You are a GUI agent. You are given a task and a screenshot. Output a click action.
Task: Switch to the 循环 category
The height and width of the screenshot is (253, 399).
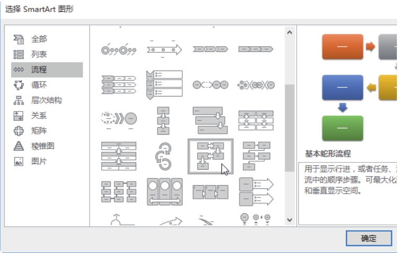(x=47, y=85)
